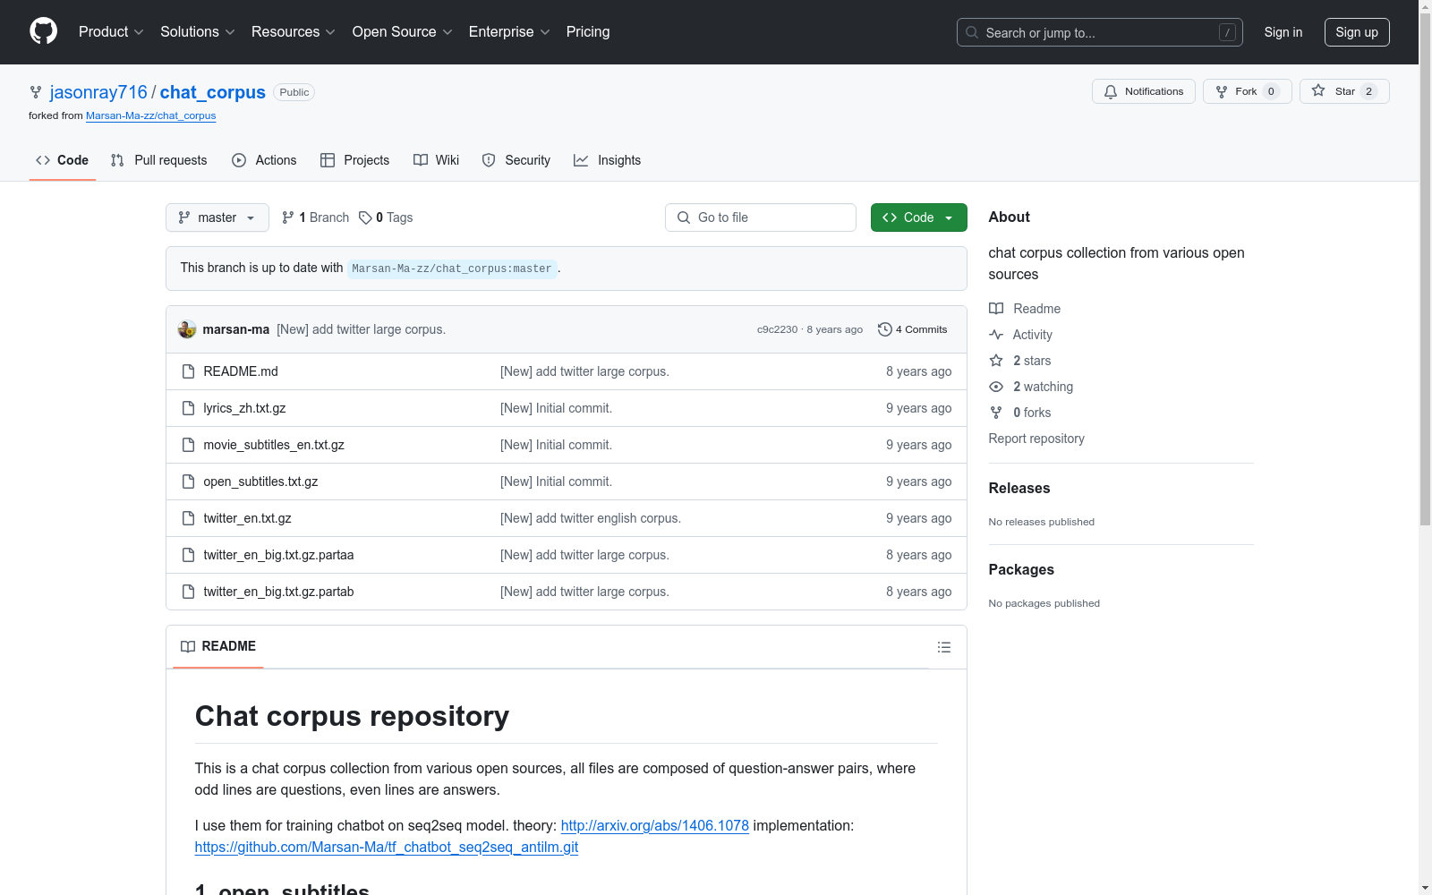The width and height of the screenshot is (1432, 895).
Task: Expand the Product menu
Action: pos(111,32)
